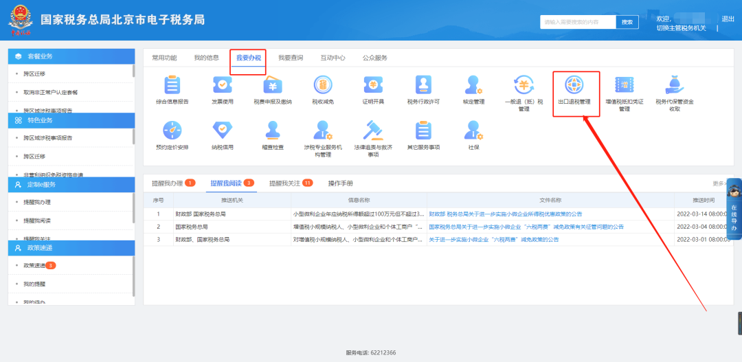Viewport: 742px width, 362px height.
Task: Open 税收减免 icon
Action: pos(323,85)
